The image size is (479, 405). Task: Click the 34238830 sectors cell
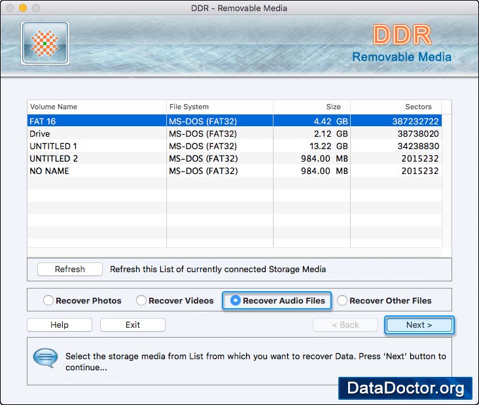[396, 146]
